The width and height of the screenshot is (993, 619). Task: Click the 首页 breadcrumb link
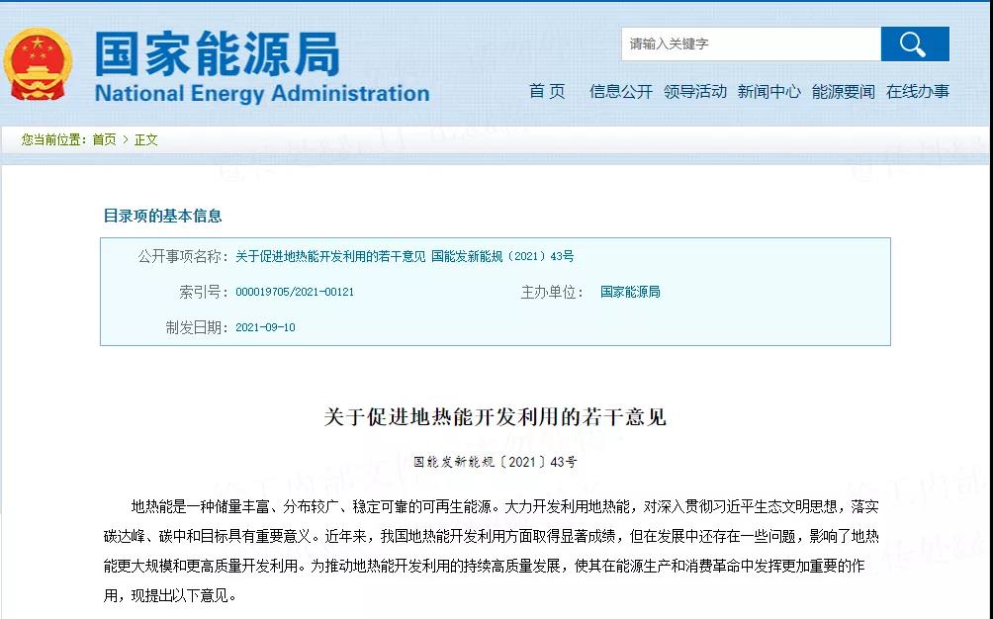pos(104,139)
